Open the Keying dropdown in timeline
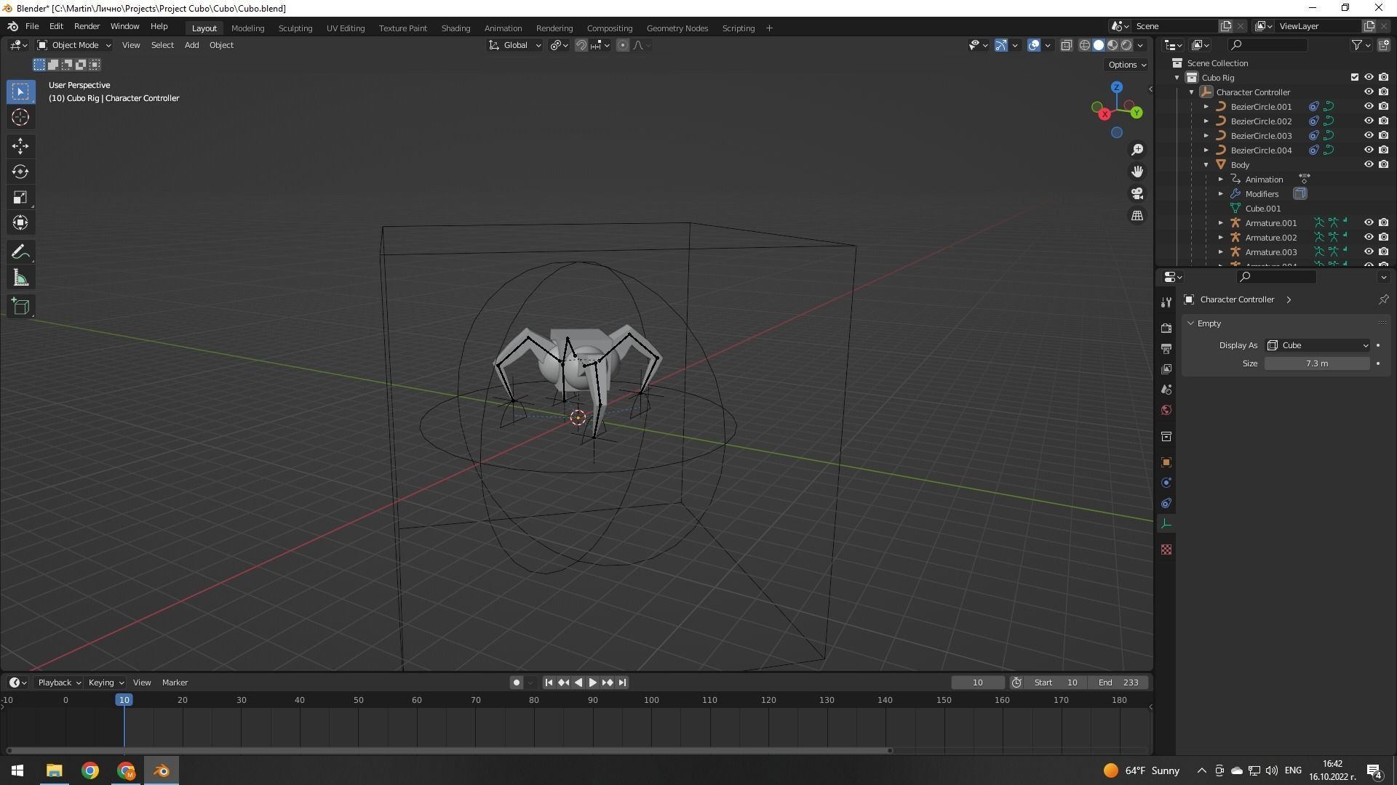The width and height of the screenshot is (1397, 785). 106,683
